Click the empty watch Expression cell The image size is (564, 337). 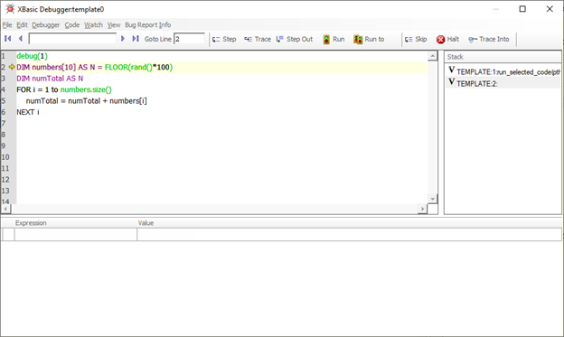76,235
